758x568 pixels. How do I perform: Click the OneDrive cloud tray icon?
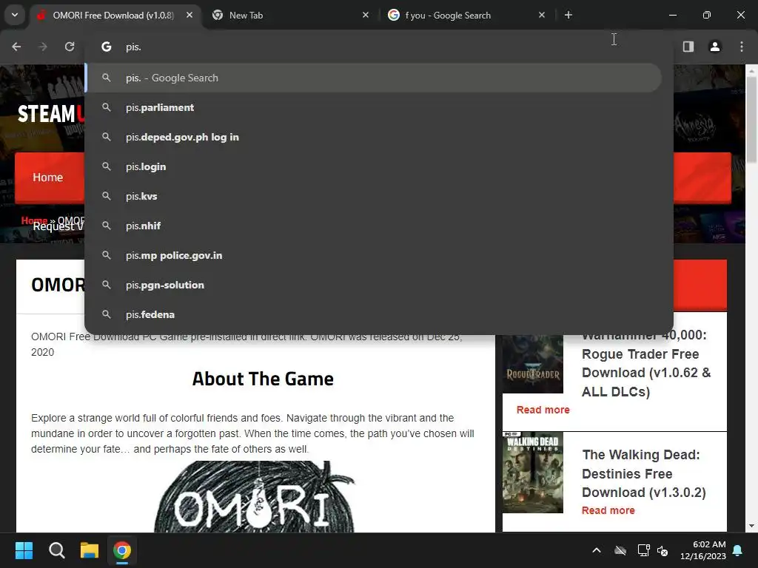point(620,550)
